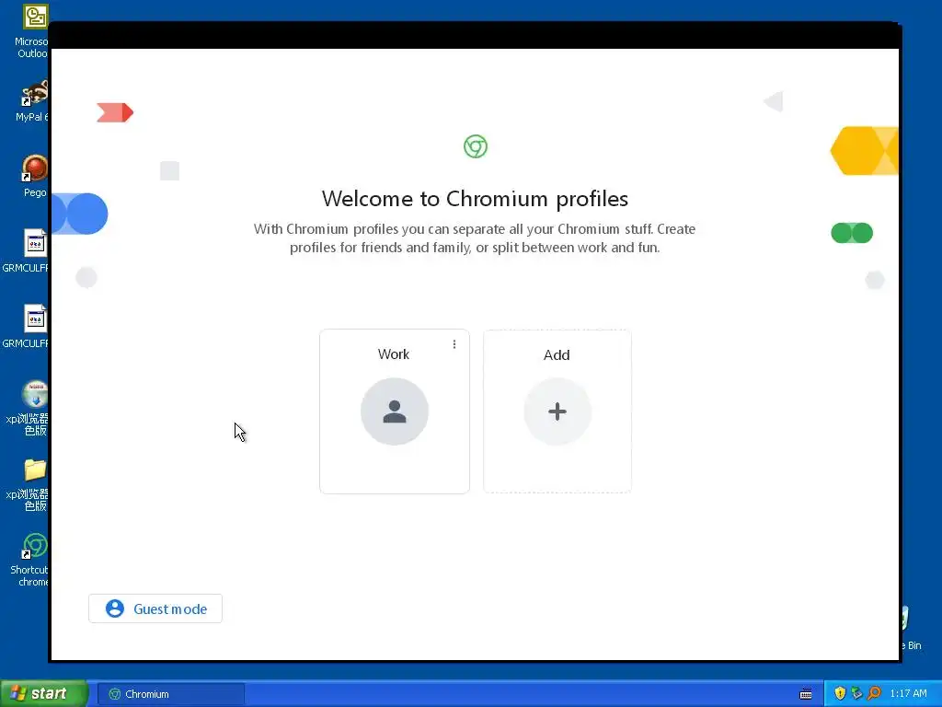Click the plus icon in Add card

(557, 411)
